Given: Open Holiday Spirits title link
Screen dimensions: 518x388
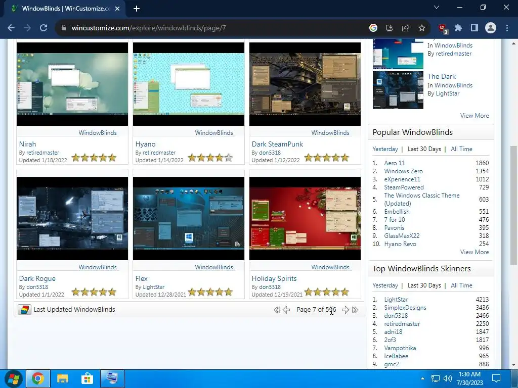Looking at the screenshot, I should (274, 278).
